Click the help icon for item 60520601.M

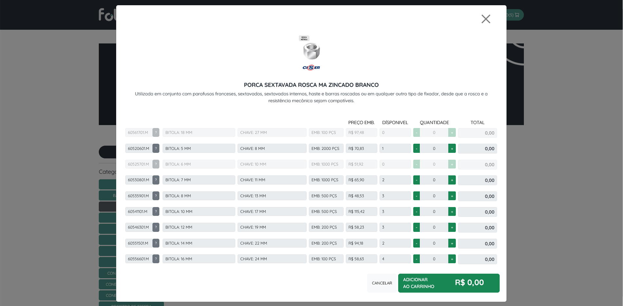(x=156, y=148)
